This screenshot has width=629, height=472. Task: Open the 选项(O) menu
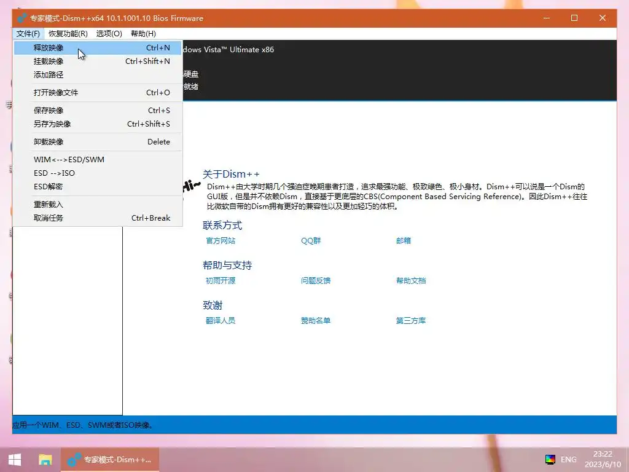tap(109, 34)
